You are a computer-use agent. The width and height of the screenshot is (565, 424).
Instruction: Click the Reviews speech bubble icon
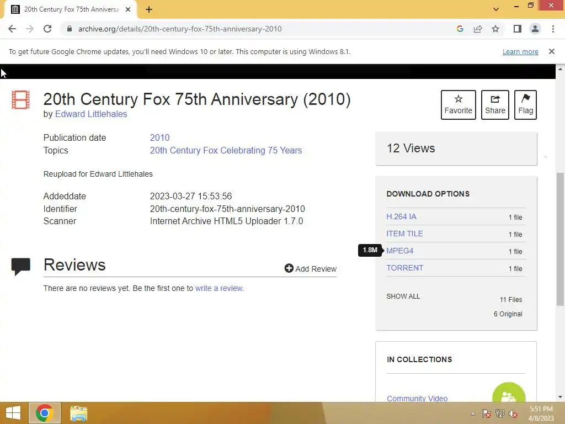(x=20, y=267)
